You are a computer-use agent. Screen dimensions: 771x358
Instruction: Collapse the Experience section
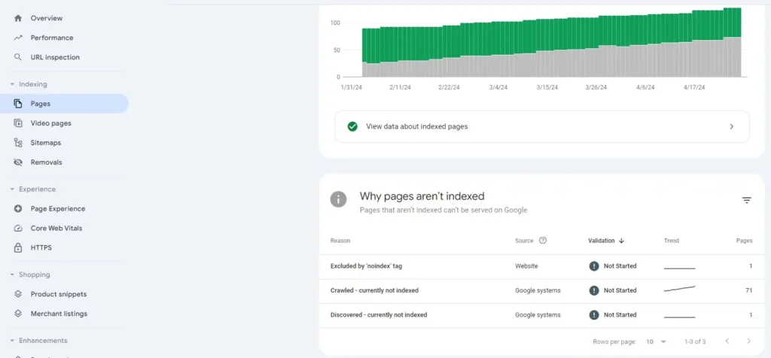(12, 190)
